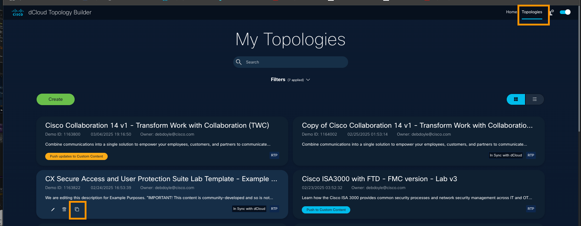
Task: Click the Cisco logo in header
Action: point(18,13)
